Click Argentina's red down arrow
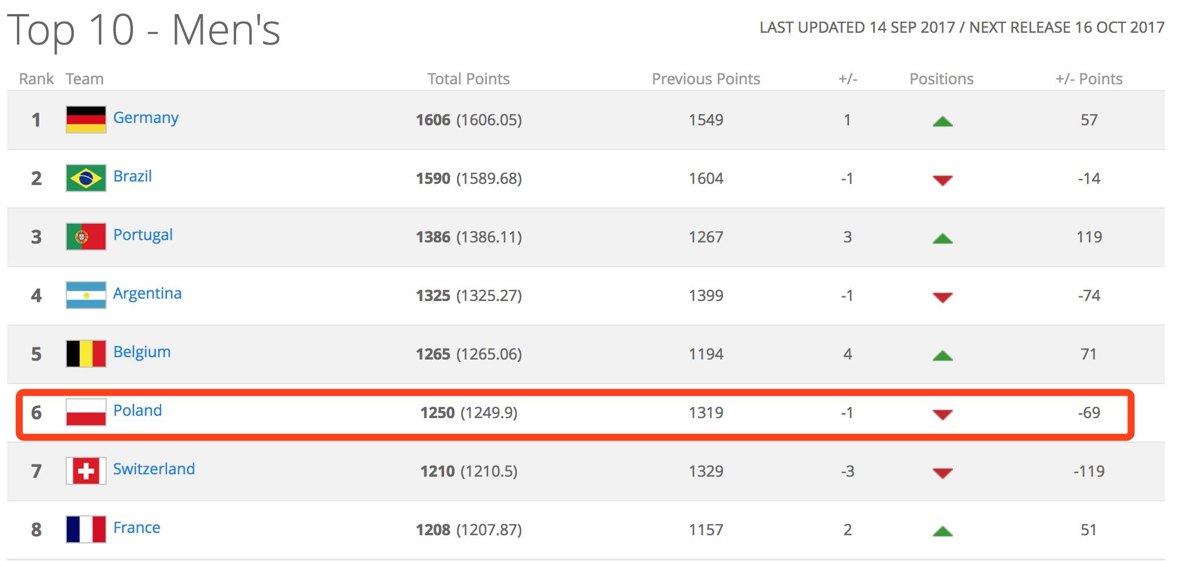The width and height of the screenshot is (1186, 561). (942, 297)
